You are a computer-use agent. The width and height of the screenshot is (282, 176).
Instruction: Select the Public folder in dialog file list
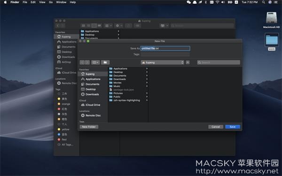(128, 97)
